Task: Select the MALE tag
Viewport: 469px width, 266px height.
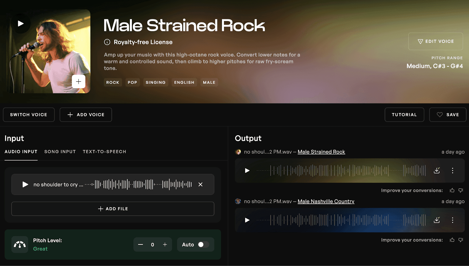Action: (209, 82)
